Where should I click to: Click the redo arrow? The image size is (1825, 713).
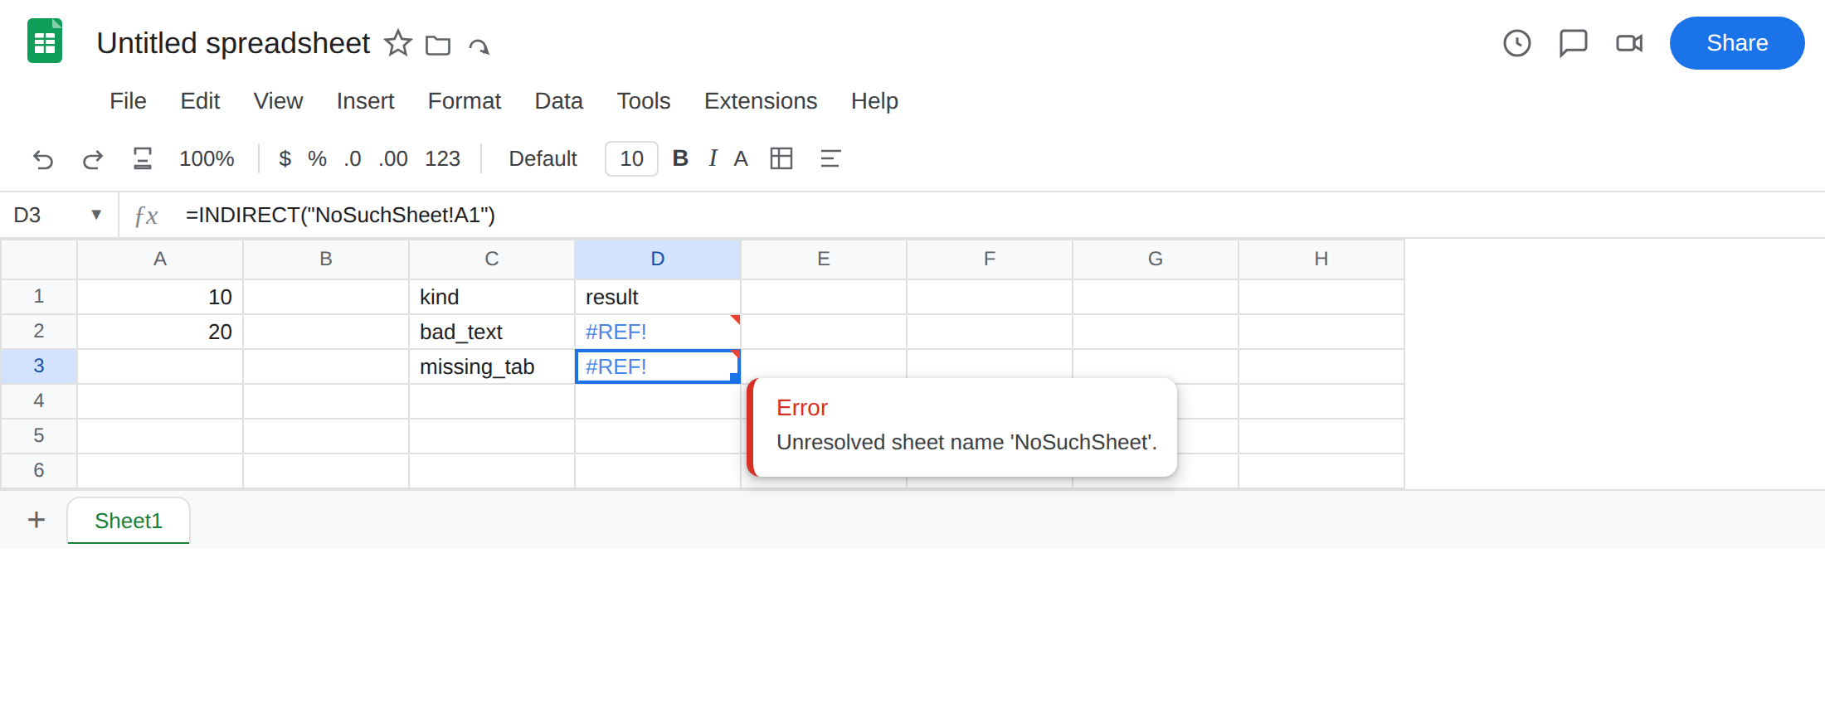[93, 158]
